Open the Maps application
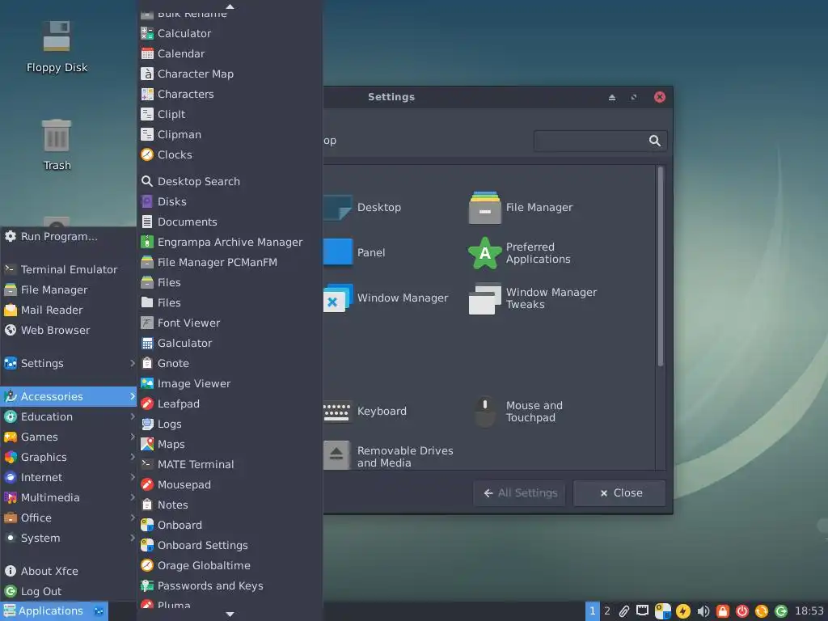The width and height of the screenshot is (828, 621). click(230, 444)
